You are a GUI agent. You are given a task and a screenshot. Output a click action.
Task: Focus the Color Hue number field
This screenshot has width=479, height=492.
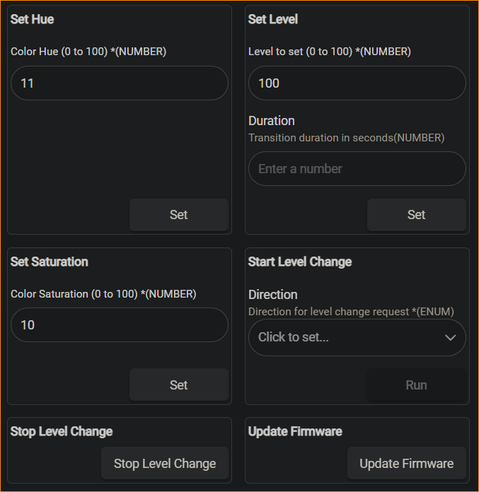[119, 83]
